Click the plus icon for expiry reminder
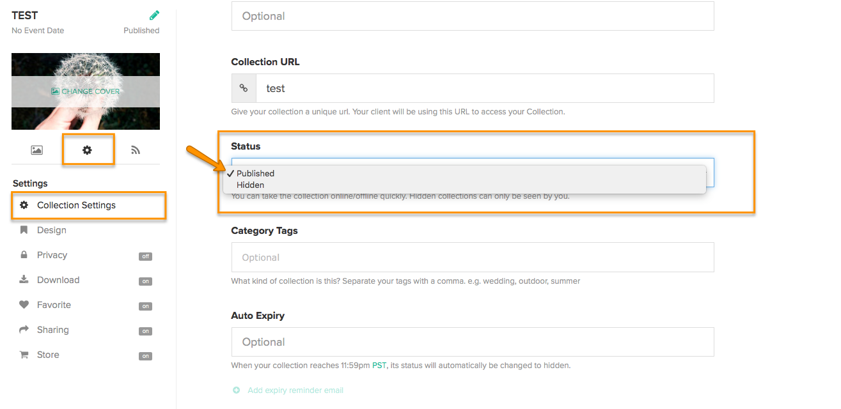This screenshot has width=841, height=409. [236, 390]
